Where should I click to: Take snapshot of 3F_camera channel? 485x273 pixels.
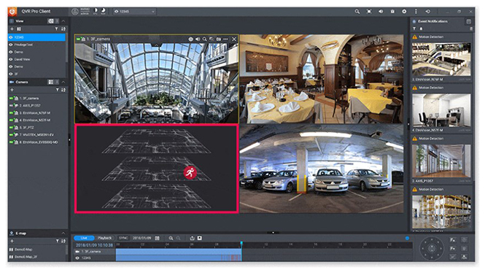click(218, 39)
